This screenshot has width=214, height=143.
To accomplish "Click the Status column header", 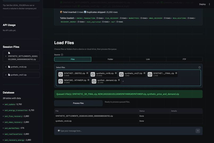I will (154, 111).
